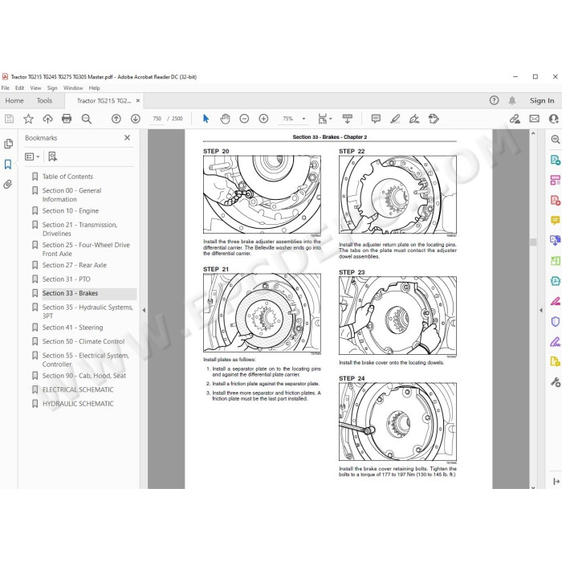Open the bookmarks options dropdown
562x562 pixels.
point(32,157)
